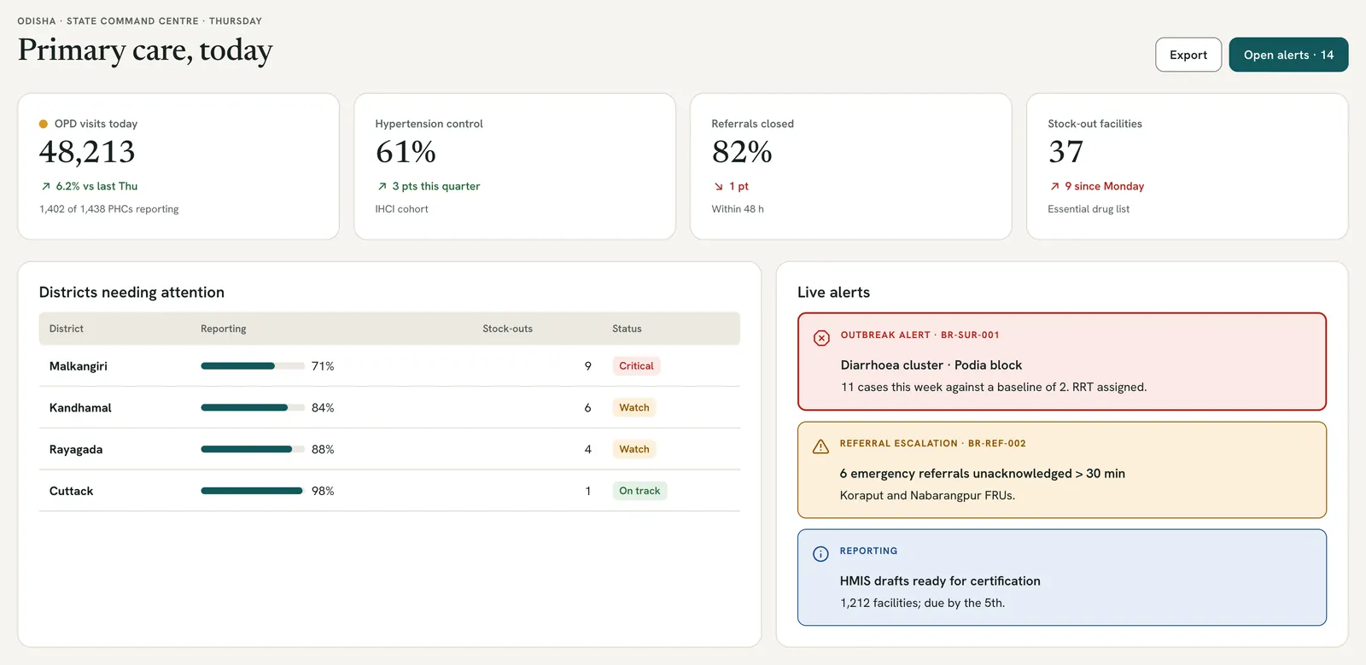Click the OUTBREAK ALERT · BR-SUR-001 label
Viewport: 1366px width, 665px height.
tap(919, 335)
